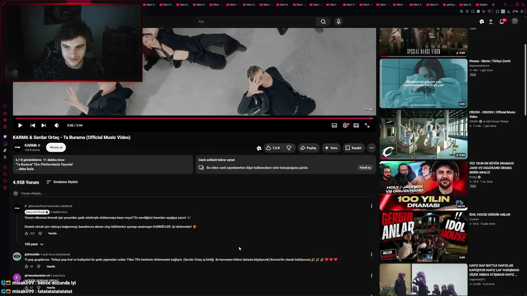Click the Ara search field

255,22
